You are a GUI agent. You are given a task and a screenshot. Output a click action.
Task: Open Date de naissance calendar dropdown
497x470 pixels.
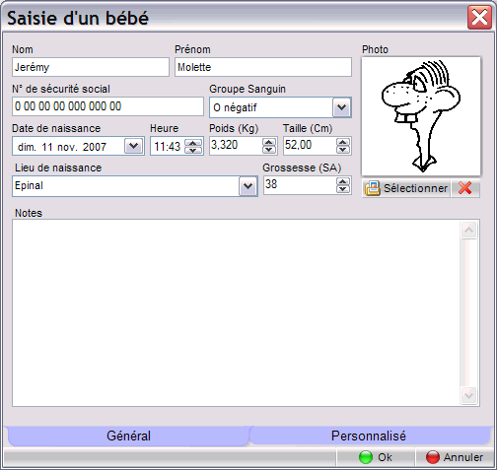click(133, 146)
